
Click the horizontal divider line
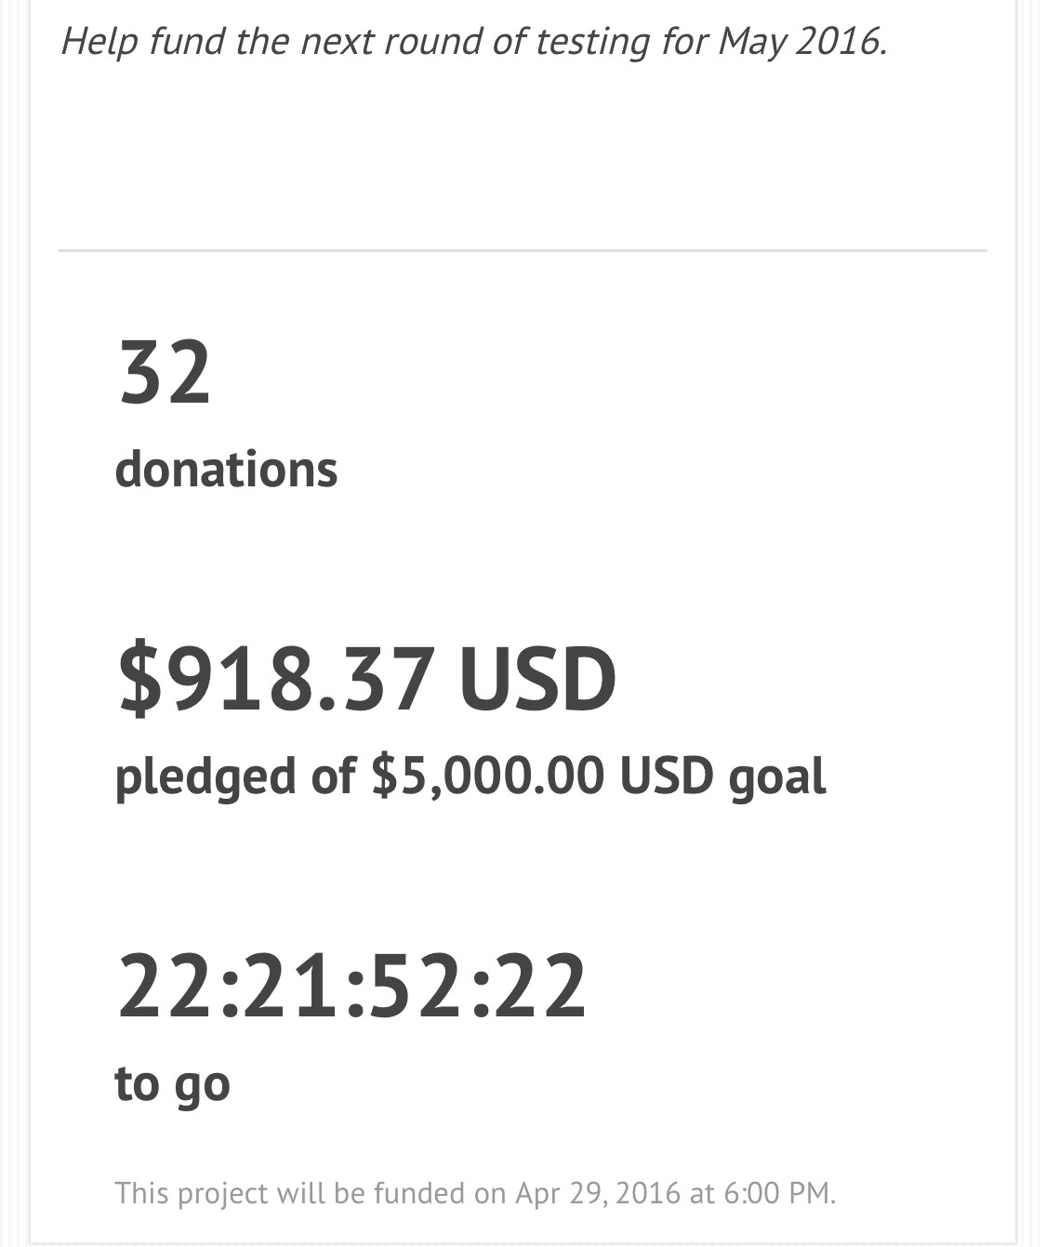coord(523,250)
